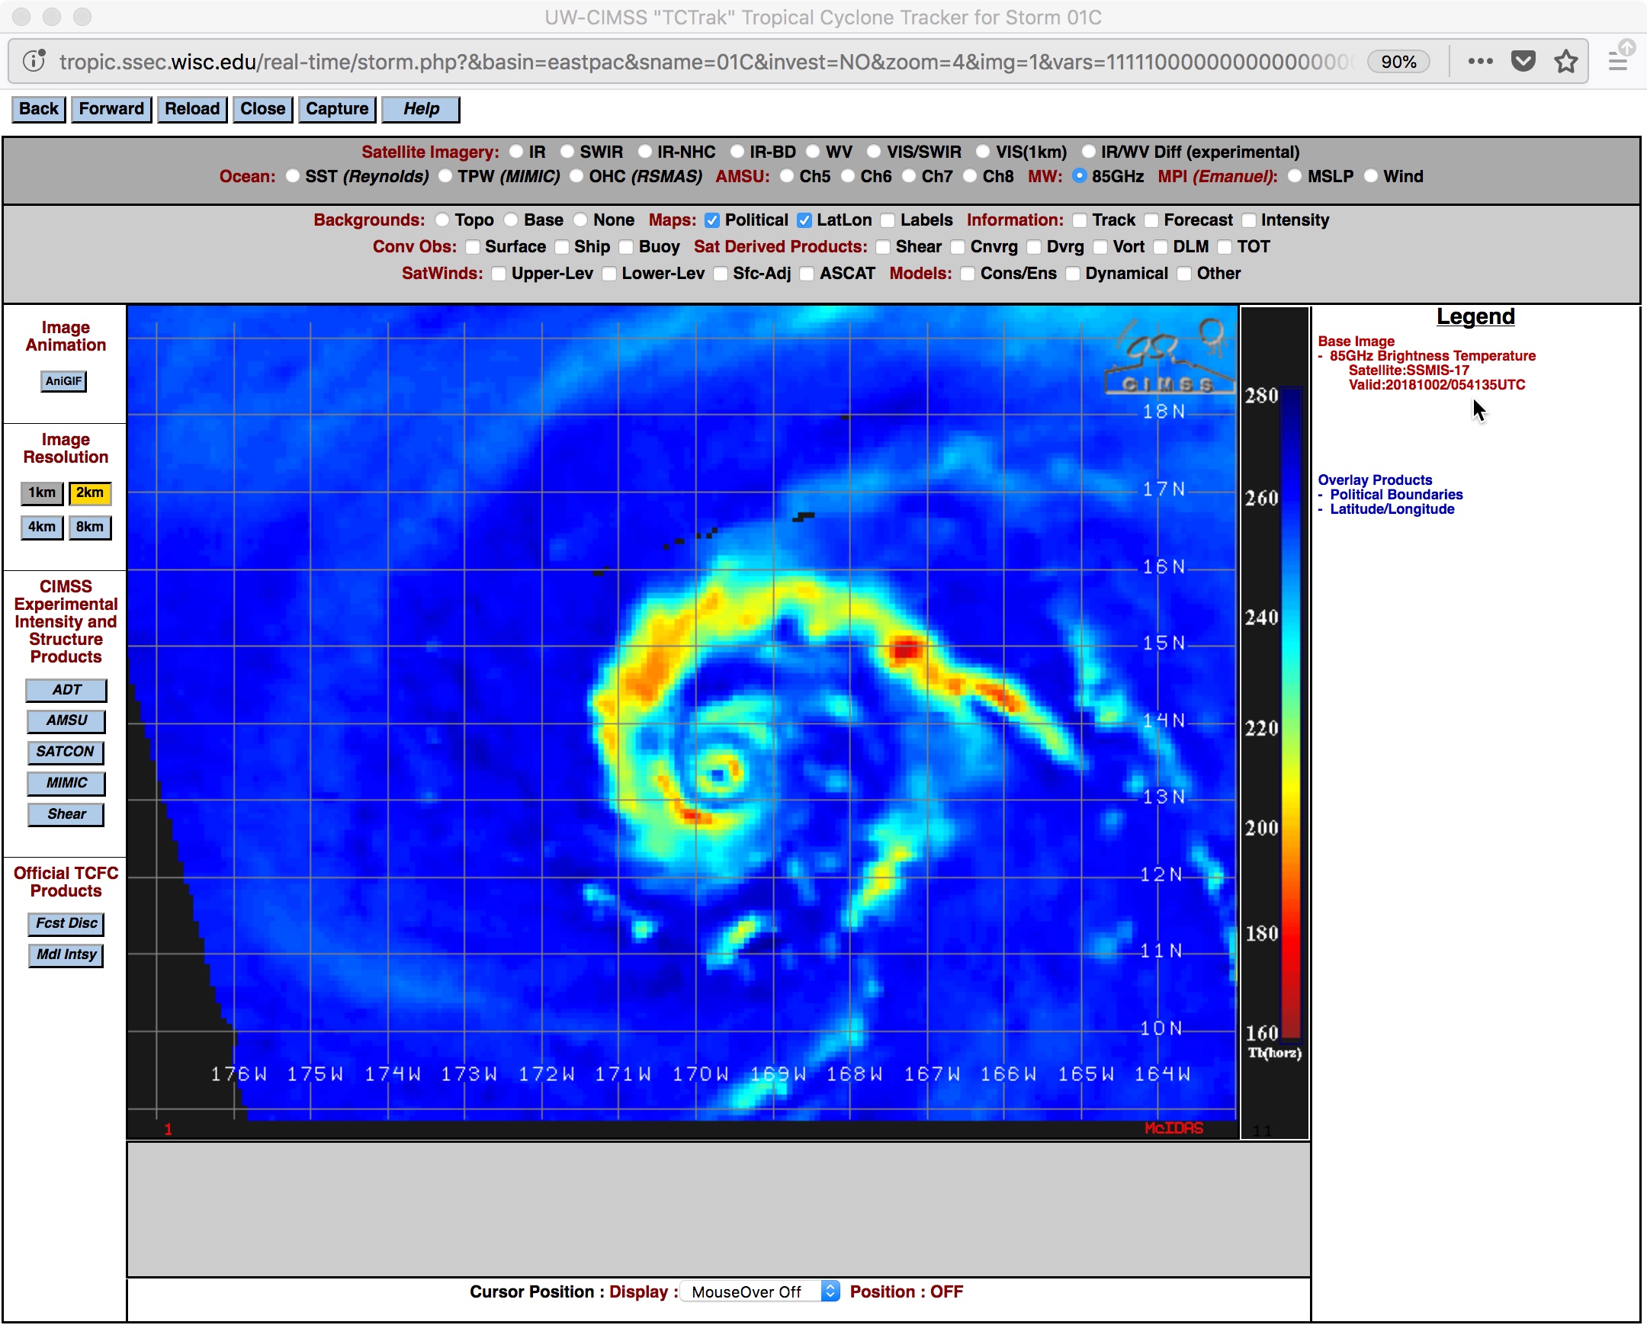Enable the Intensity checkbox
Screen dimensions: 1647x1325
pos(1249,220)
